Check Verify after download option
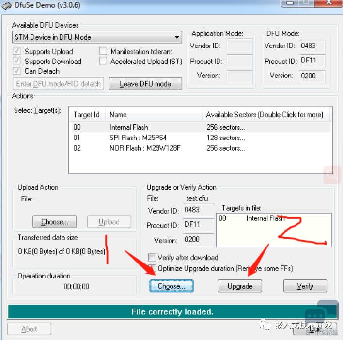Viewport: 343px width, 340px height. click(152, 257)
